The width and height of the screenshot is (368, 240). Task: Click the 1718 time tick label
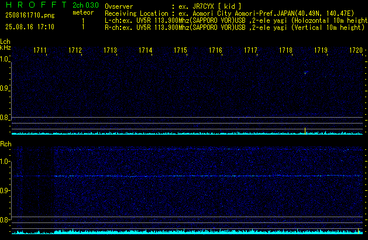(x=286, y=50)
